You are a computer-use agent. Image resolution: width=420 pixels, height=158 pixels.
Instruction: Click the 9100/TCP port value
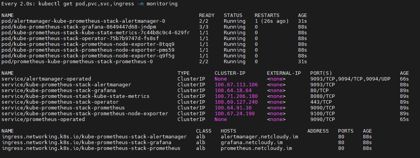coord(322,114)
